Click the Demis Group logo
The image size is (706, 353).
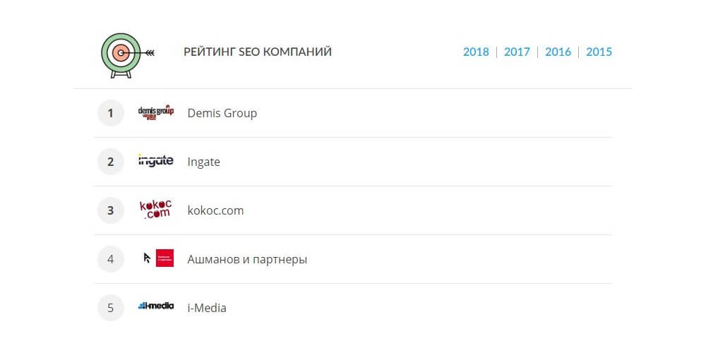click(x=155, y=113)
